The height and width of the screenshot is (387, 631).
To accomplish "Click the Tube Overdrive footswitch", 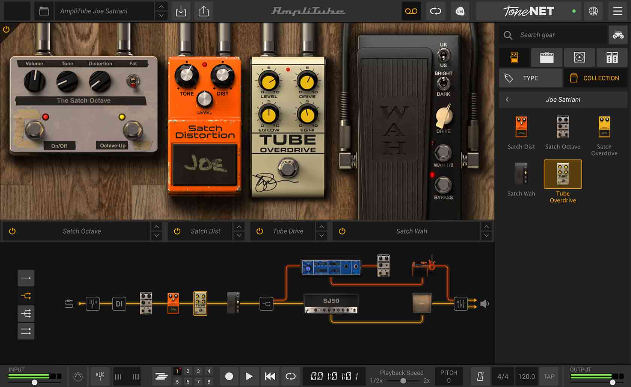I will pos(288,167).
